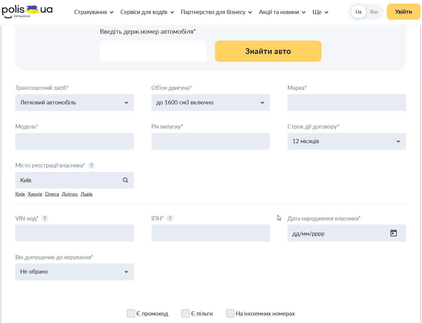
Task: Expand the Об'єм двигуна dropdown
Action: point(211,103)
